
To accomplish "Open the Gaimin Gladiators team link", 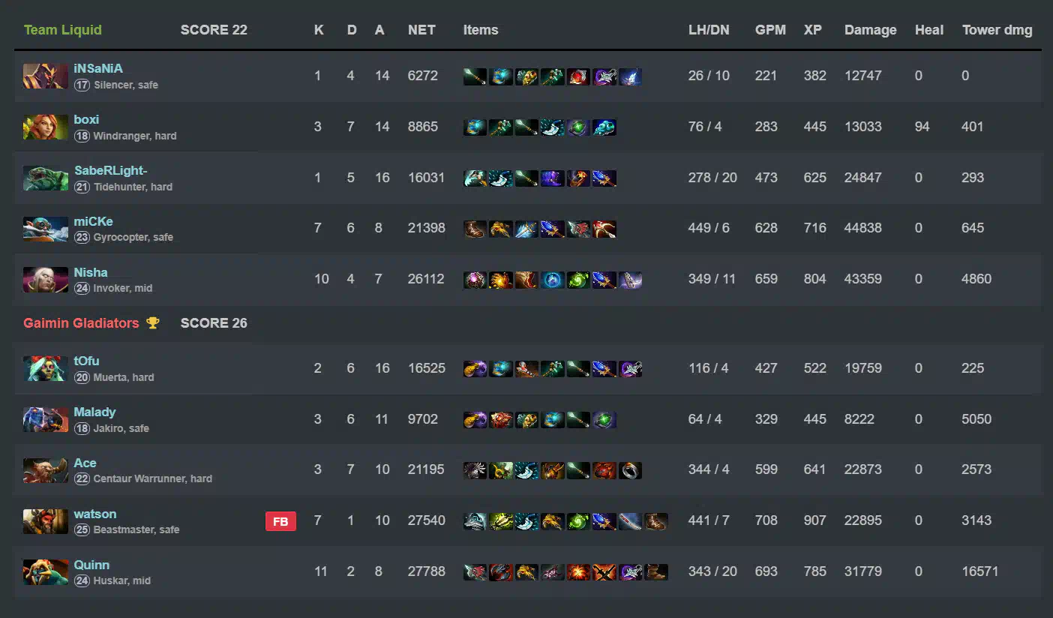I will (x=81, y=323).
